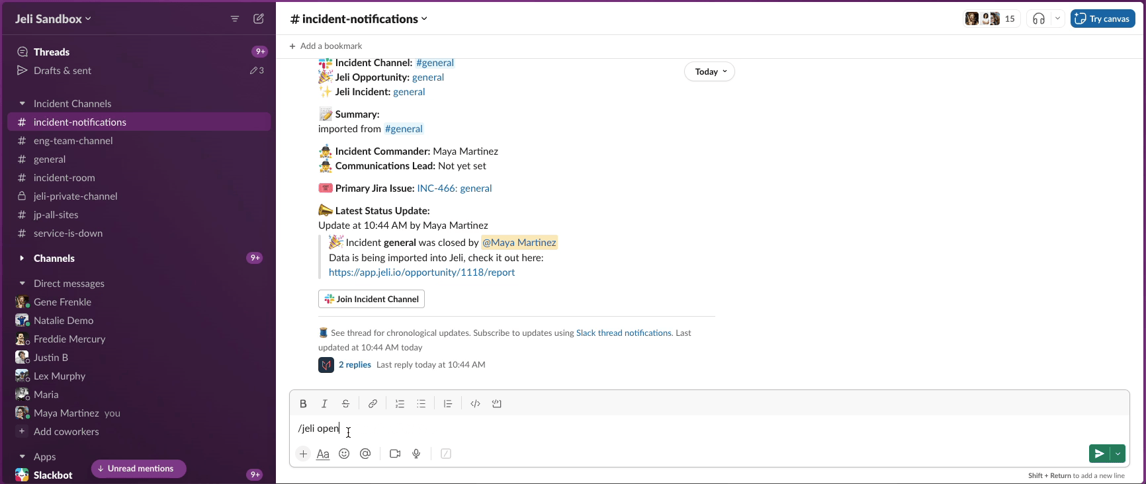
Task: Apply strikethrough formatting in the composer
Action: (345, 403)
